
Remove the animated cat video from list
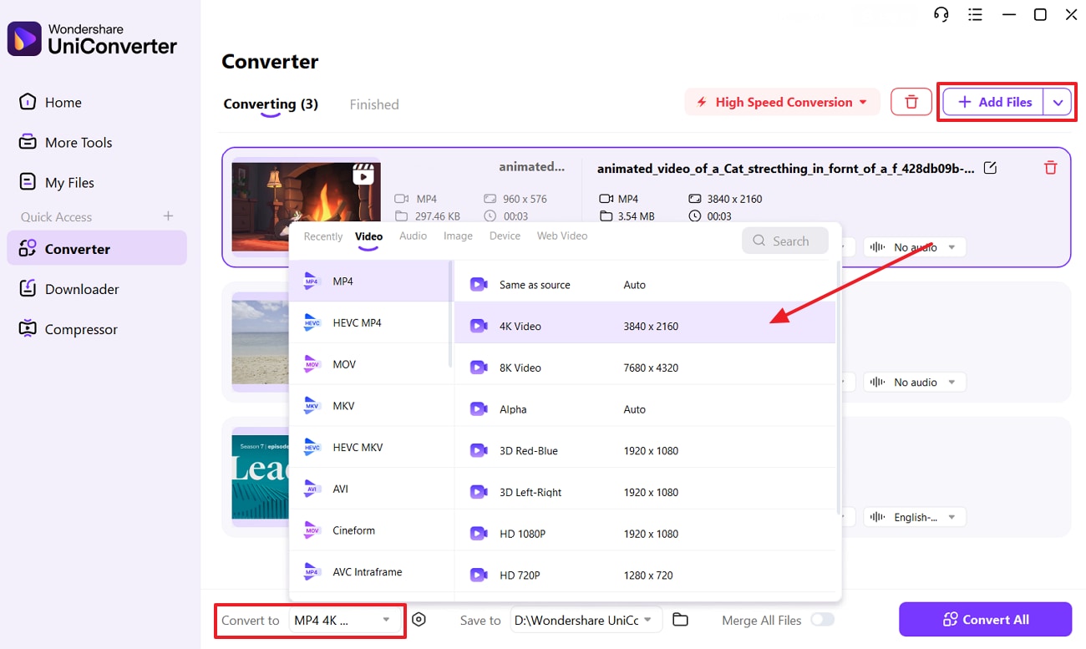tap(1050, 168)
